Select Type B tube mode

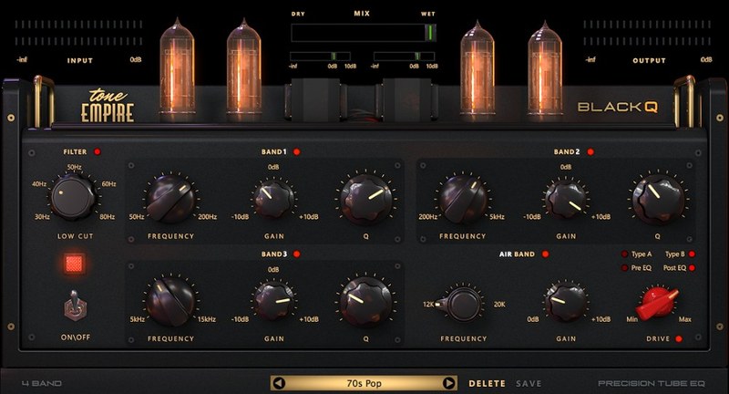pyautogui.click(x=680, y=254)
